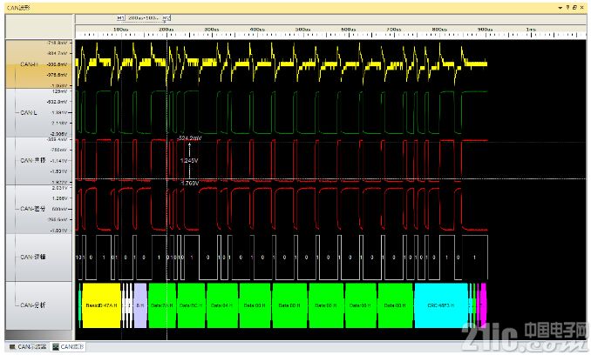Select the CAN differential channel label

33,209
